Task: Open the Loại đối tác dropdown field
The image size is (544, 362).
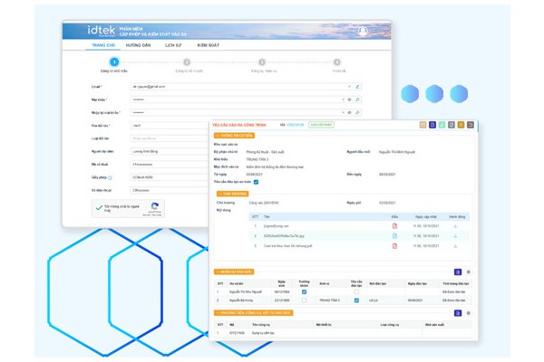Action: pyautogui.click(x=170, y=138)
